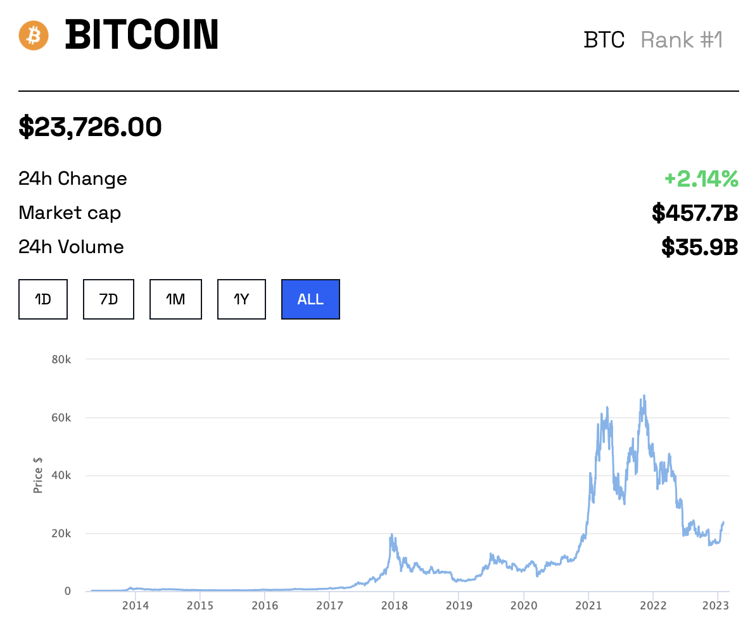The image size is (755, 629).
Task: Click the Bitcoin logo icon
Action: pos(32,35)
